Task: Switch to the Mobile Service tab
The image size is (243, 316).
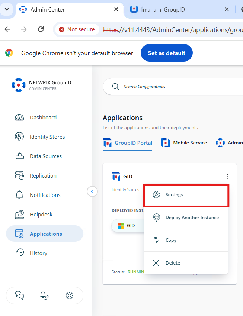Action: click(184, 143)
